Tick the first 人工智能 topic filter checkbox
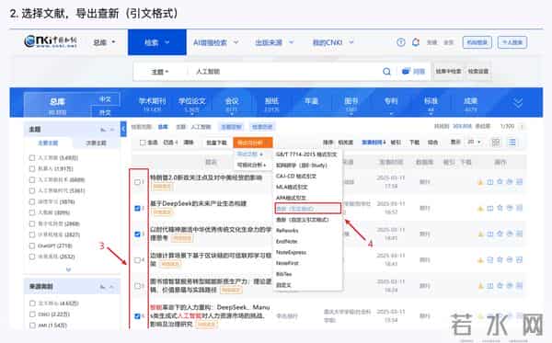This screenshot has width=552, height=343. click(x=32, y=157)
